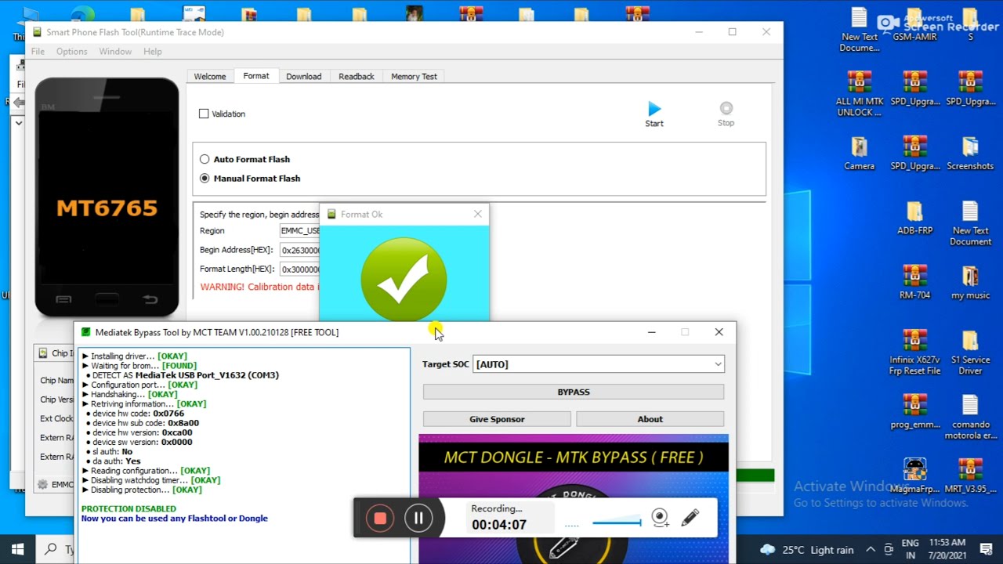Click the Begin Address HEX field
The image size is (1003, 564).
[x=300, y=250]
